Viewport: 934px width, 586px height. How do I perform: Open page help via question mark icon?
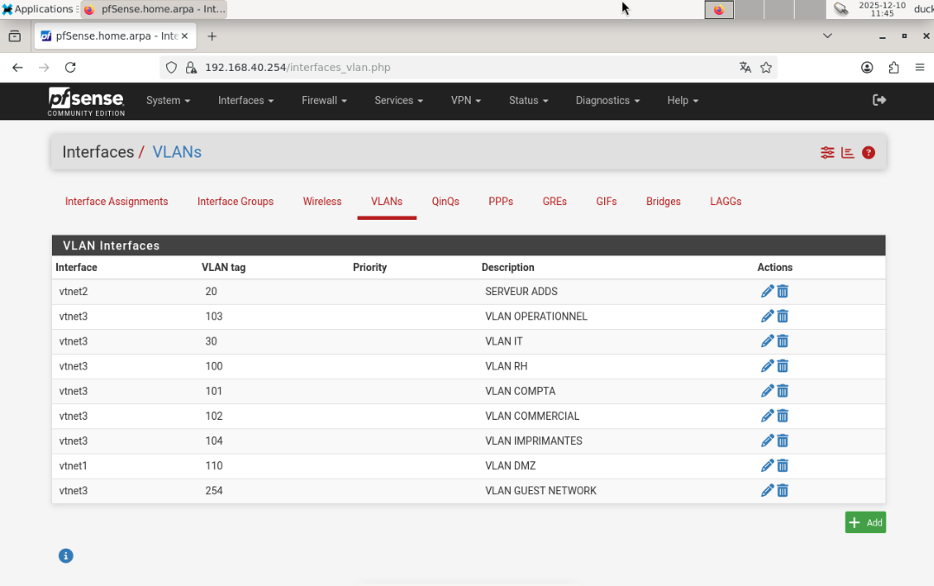(x=868, y=151)
